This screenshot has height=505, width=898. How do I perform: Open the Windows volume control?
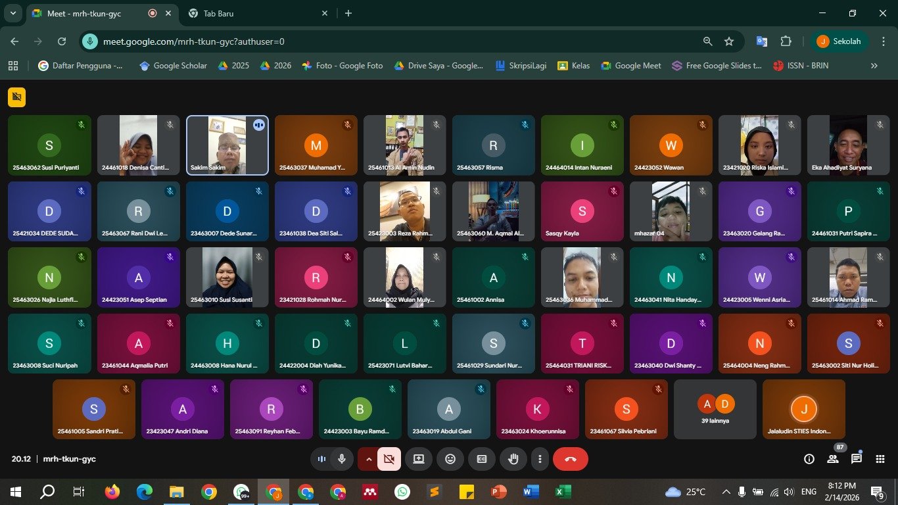point(789,492)
